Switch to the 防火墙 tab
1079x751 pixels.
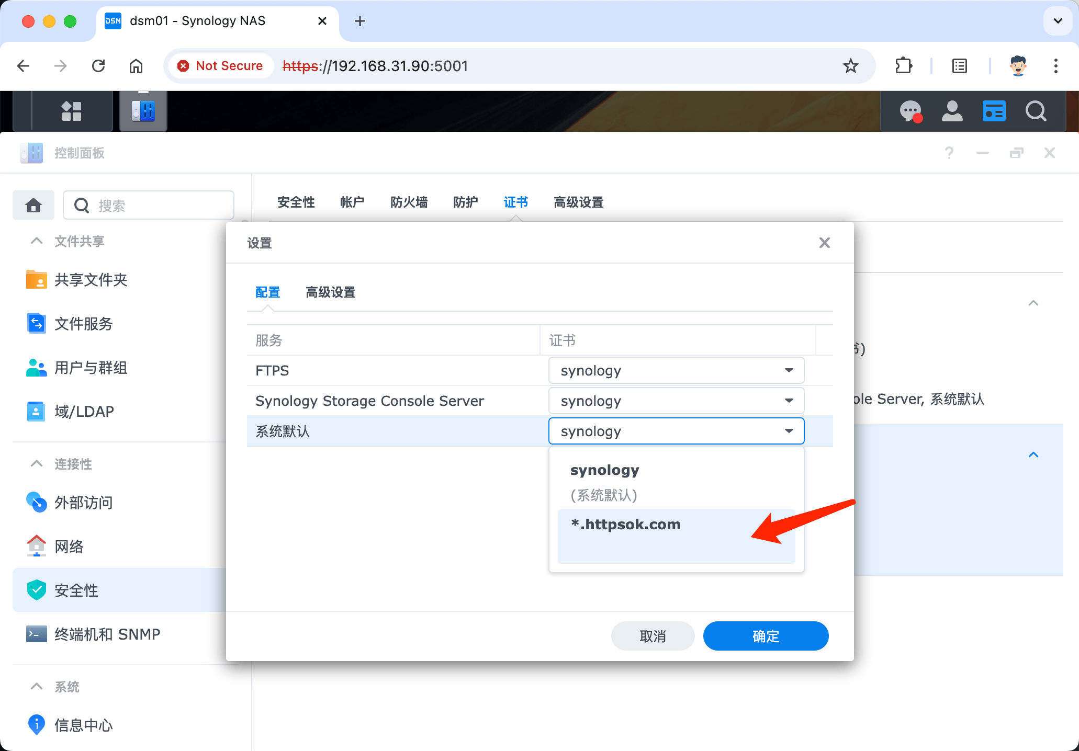pos(409,202)
